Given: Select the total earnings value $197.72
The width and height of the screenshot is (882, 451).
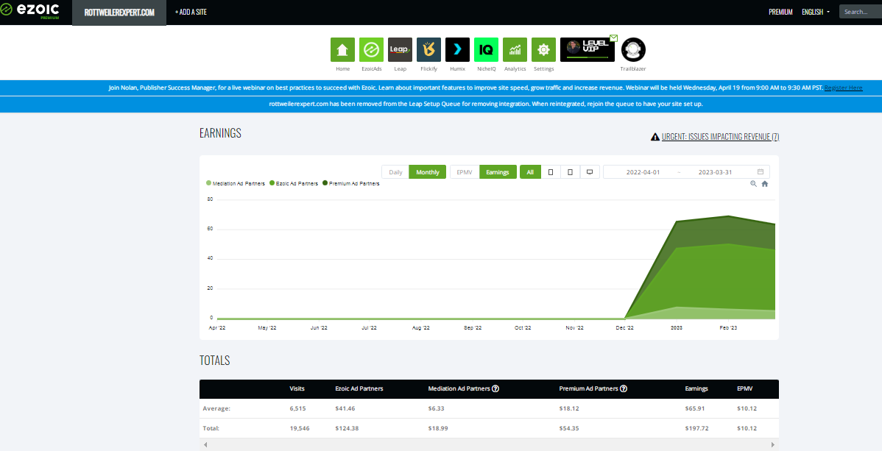Looking at the screenshot, I should [x=696, y=428].
